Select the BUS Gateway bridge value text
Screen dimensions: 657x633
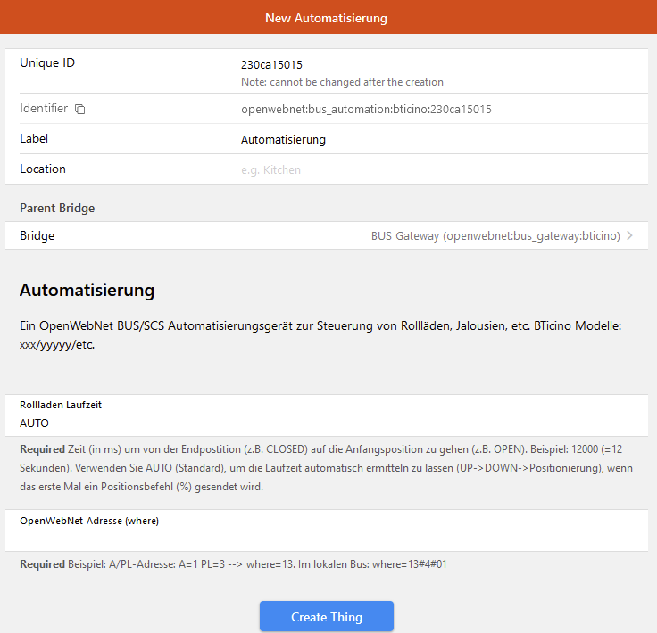click(495, 236)
